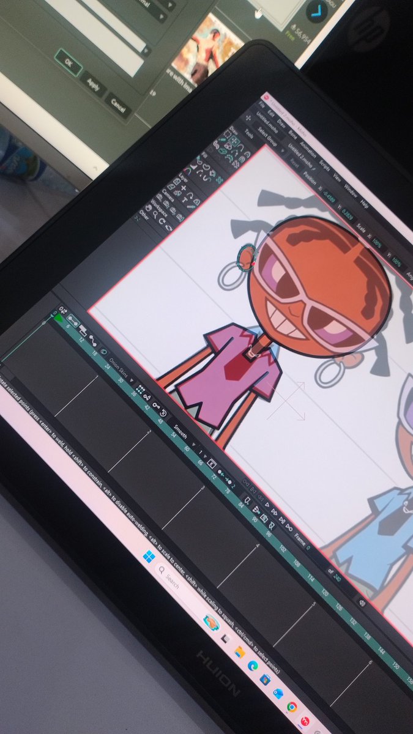
Task: Open the Scripts menu
Action: [x=325, y=165]
